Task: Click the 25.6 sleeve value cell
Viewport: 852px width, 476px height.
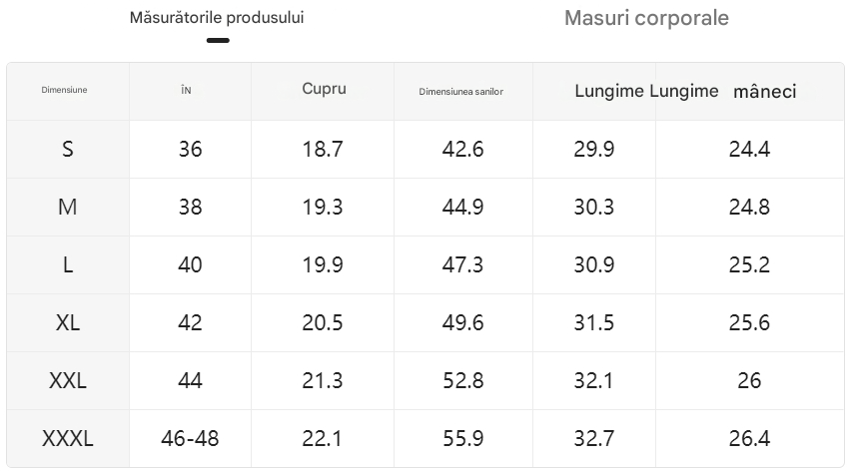Action: click(x=749, y=323)
